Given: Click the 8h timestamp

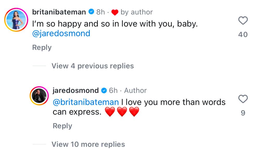Looking at the screenshot, I should click(x=101, y=12).
